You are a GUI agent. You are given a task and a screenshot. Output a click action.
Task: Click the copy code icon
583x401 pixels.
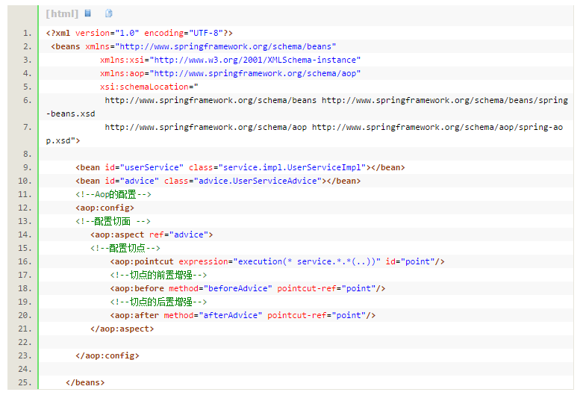click(x=108, y=13)
